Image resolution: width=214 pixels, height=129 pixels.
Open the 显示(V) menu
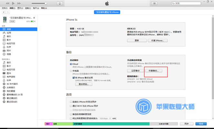(20, 8)
